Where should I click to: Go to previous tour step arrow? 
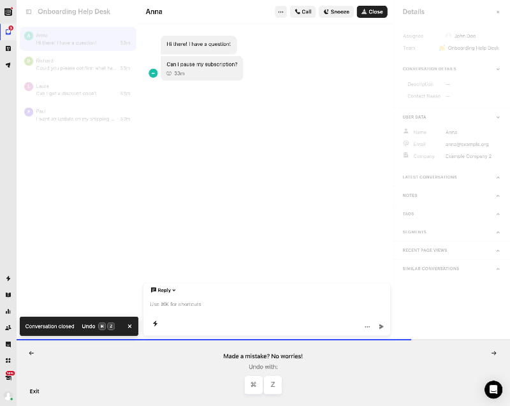[31, 353]
